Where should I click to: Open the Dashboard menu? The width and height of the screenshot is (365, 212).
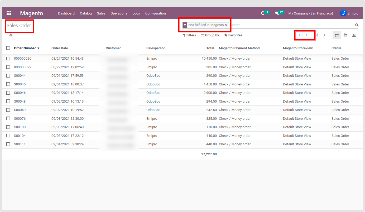(x=66, y=13)
